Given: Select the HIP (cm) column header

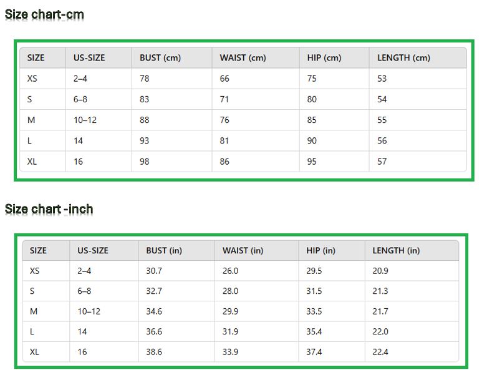Looking at the screenshot, I should (324, 58).
